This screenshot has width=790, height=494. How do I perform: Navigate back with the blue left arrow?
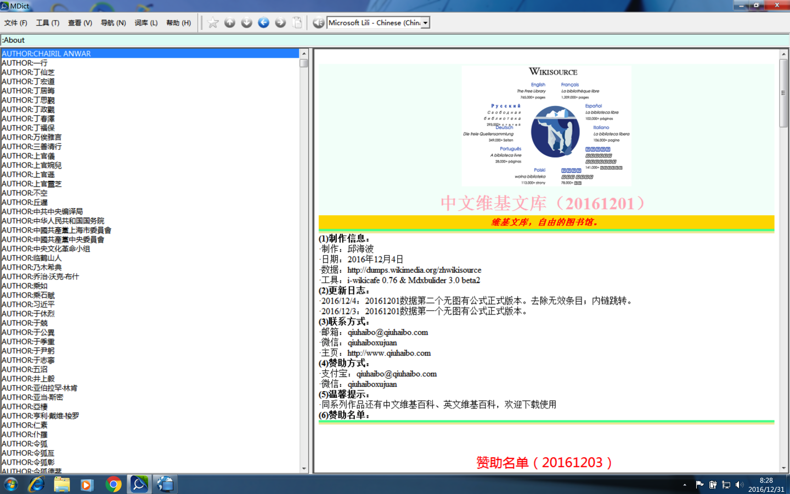(264, 23)
